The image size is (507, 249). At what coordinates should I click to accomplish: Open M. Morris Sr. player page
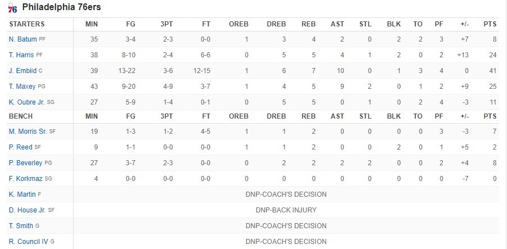pyautogui.click(x=28, y=132)
